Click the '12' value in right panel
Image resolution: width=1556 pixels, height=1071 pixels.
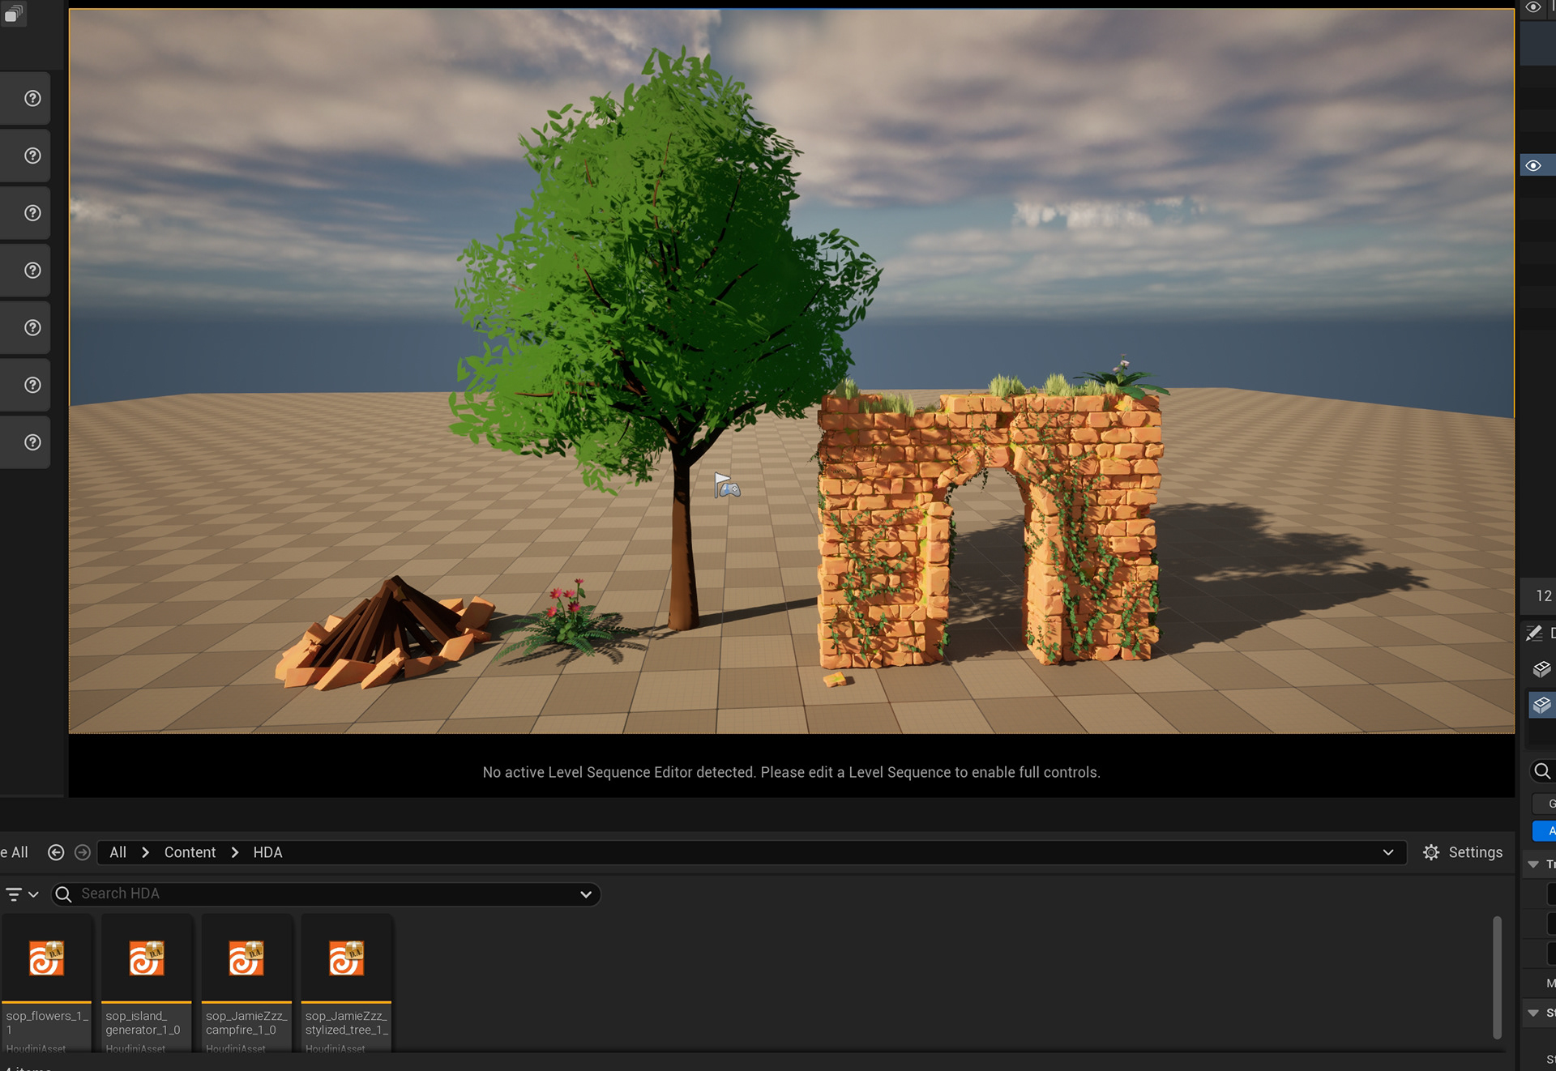click(1544, 596)
